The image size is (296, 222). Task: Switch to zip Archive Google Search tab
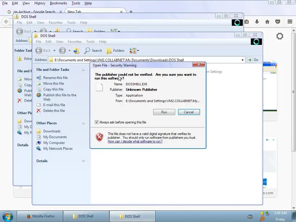34,11
